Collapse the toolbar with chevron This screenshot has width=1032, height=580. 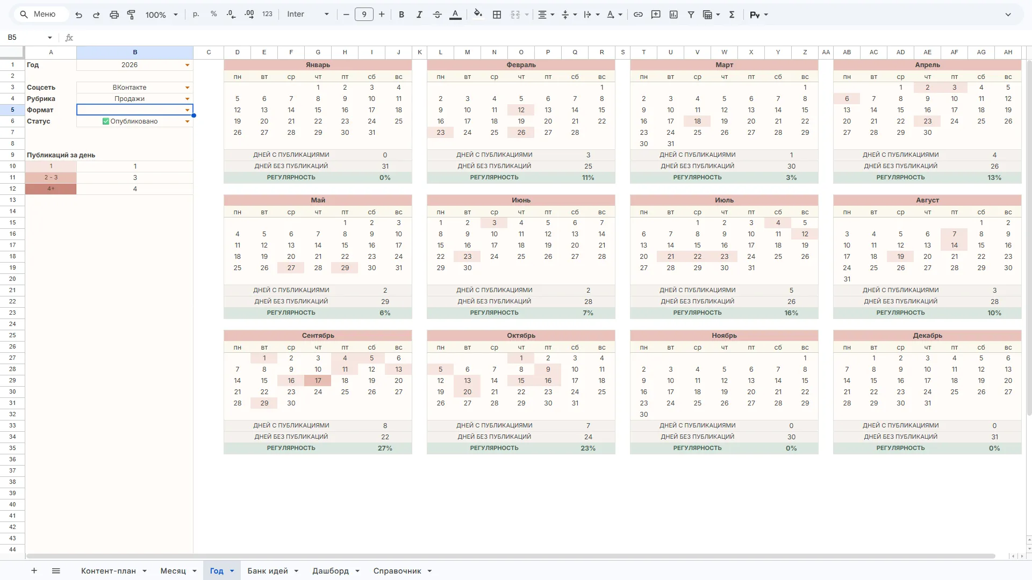coord(1008,15)
